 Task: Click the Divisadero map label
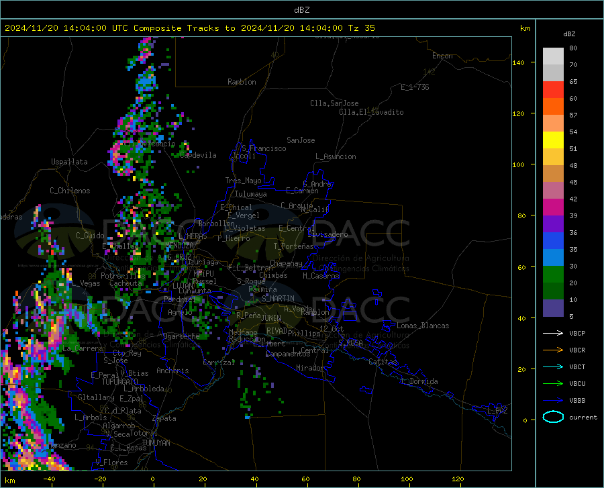point(328,234)
